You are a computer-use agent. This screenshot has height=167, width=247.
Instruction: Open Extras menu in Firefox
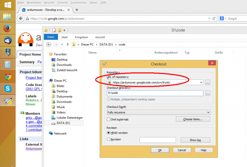click(x=94, y=2)
